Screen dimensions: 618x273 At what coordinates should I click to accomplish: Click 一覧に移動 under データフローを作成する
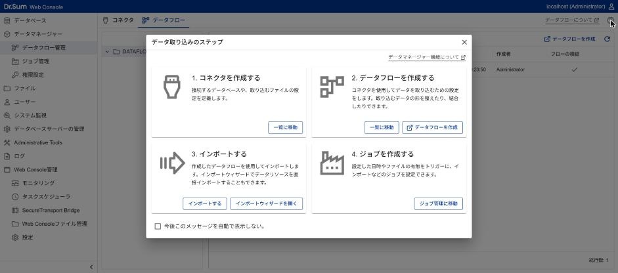[382, 127]
